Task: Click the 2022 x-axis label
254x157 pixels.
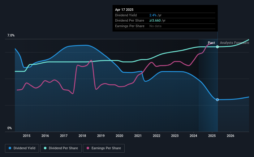Action: (x=157, y=136)
